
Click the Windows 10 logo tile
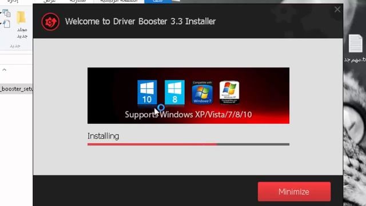point(147,92)
